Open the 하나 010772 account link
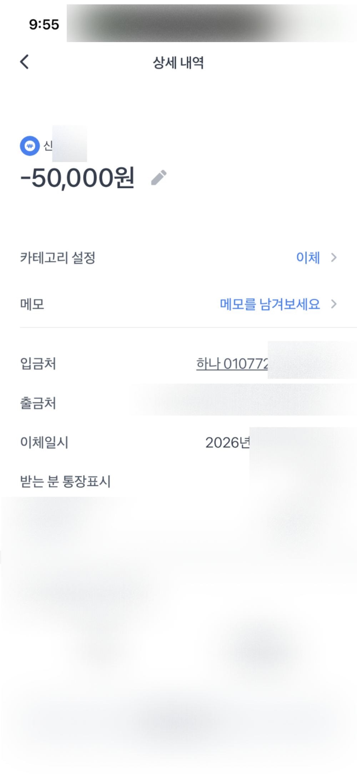 pyautogui.click(x=232, y=364)
